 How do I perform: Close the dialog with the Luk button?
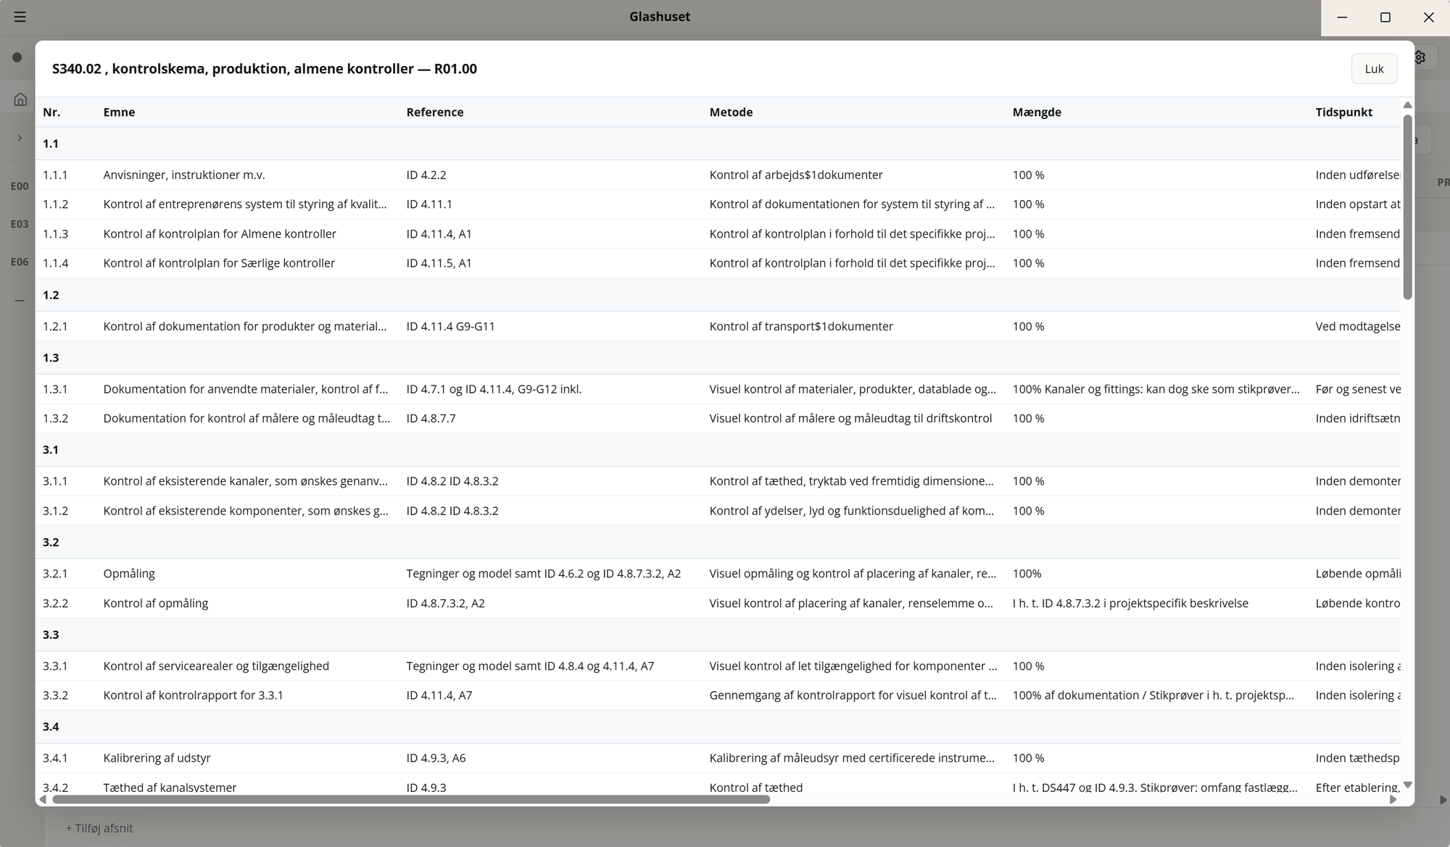coord(1374,69)
